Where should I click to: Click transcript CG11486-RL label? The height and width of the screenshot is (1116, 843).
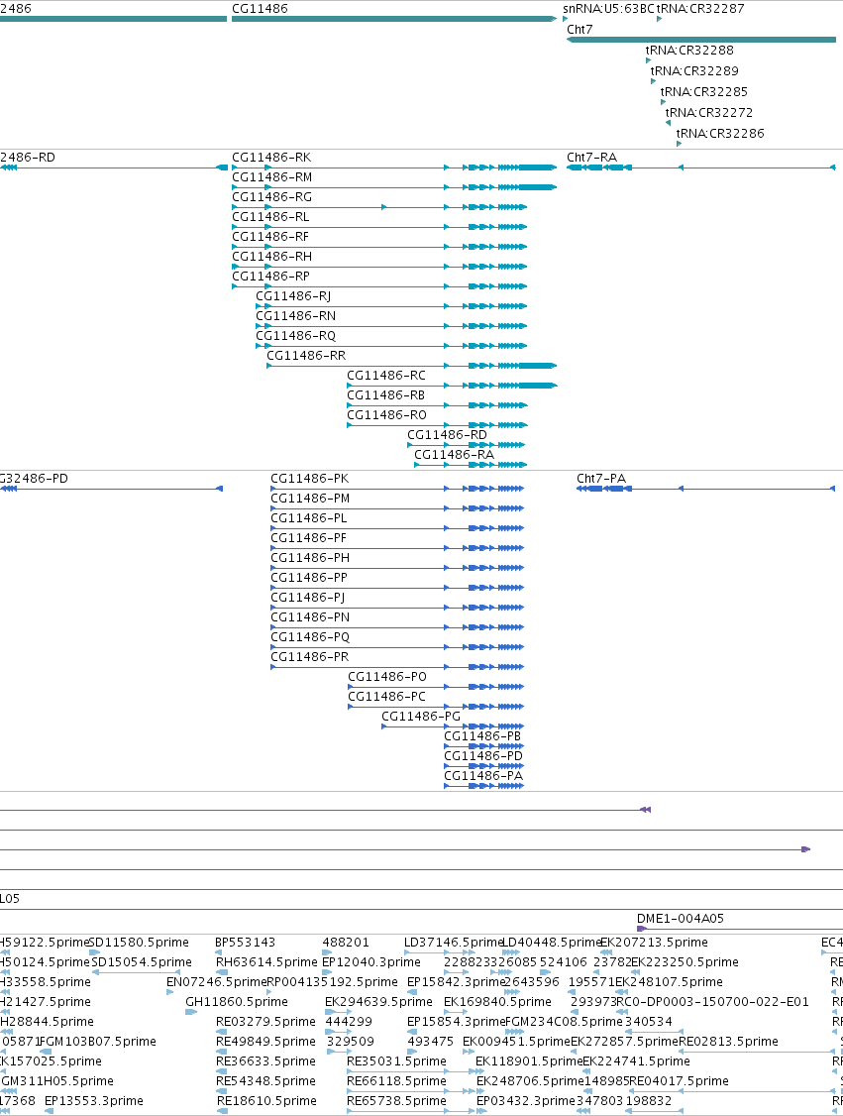[x=271, y=216]
